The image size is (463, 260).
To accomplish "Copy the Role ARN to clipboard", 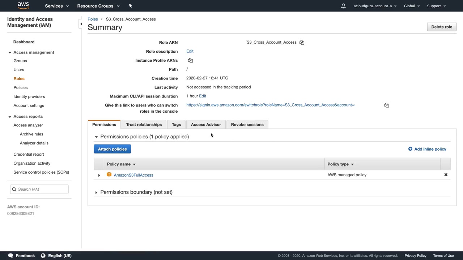I will pyautogui.click(x=302, y=42).
